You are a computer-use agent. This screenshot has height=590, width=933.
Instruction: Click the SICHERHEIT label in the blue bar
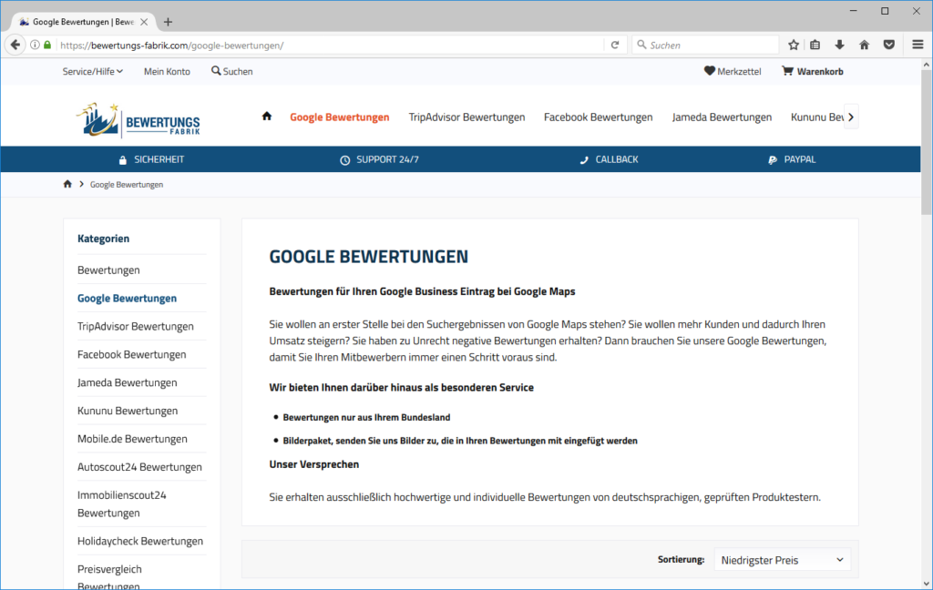click(159, 159)
